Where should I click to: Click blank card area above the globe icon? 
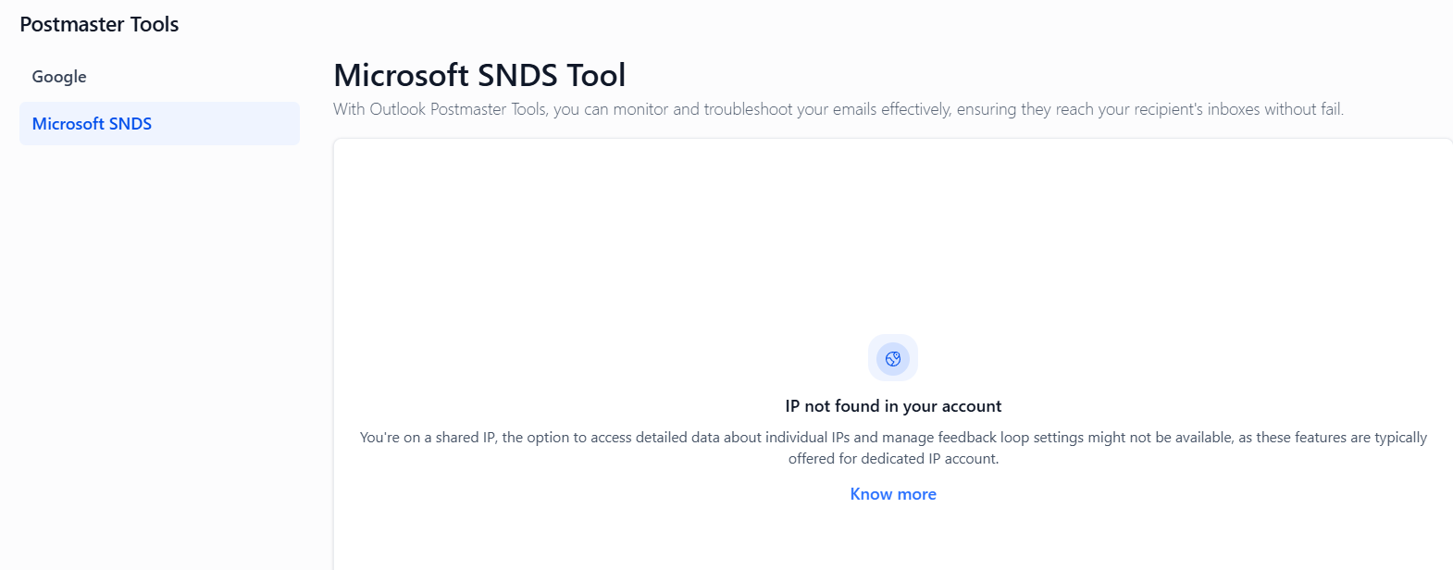tap(893, 231)
